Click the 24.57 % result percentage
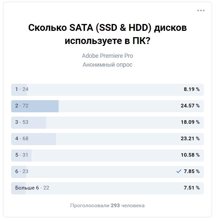Image resolution: width=216 pixels, height=221 pixels. 190,106
